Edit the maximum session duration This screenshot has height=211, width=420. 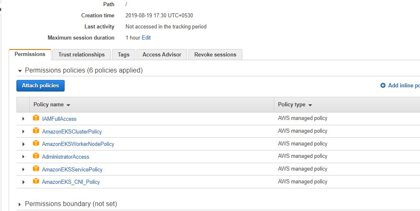[146, 38]
